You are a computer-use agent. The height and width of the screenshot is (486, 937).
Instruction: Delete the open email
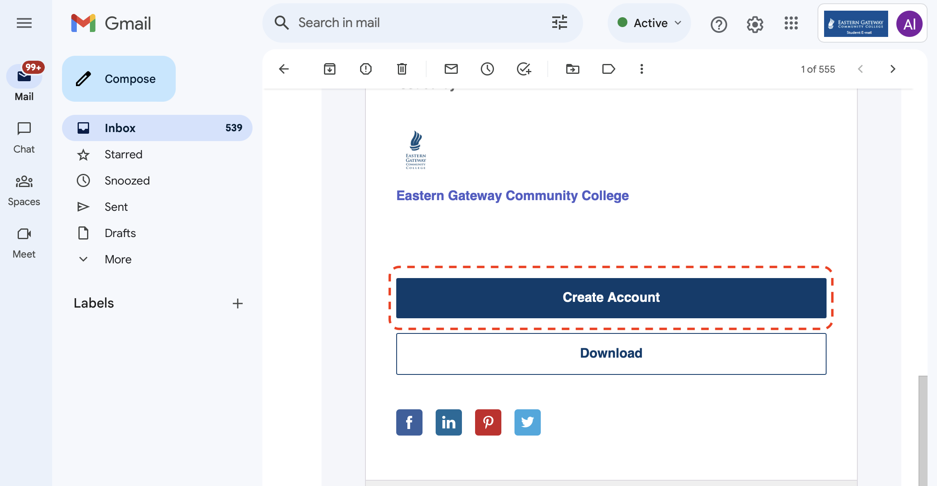click(402, 69)
